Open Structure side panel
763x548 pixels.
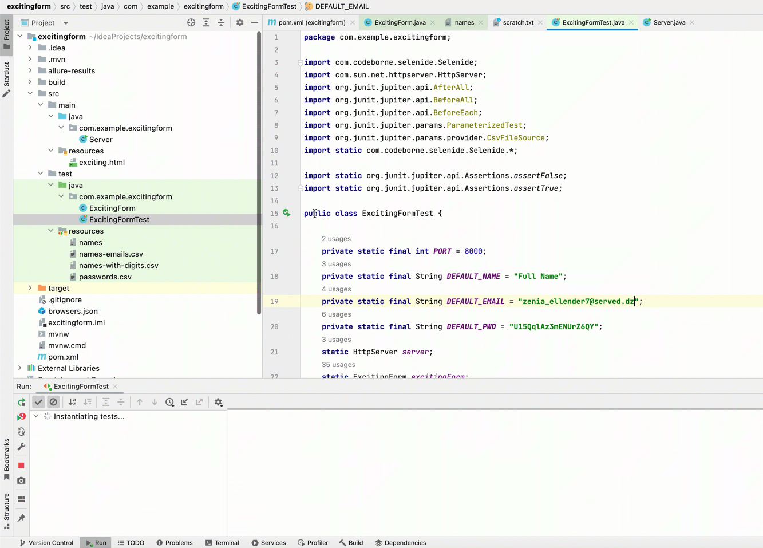tap(6, 511)
